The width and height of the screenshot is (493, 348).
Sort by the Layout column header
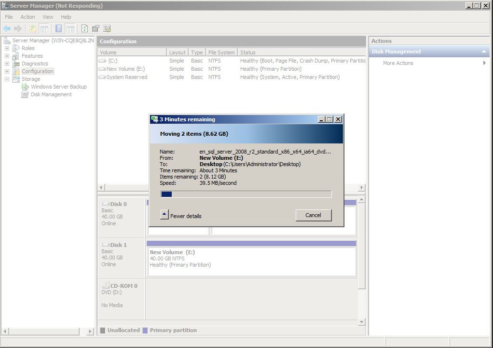click(178, 52)
